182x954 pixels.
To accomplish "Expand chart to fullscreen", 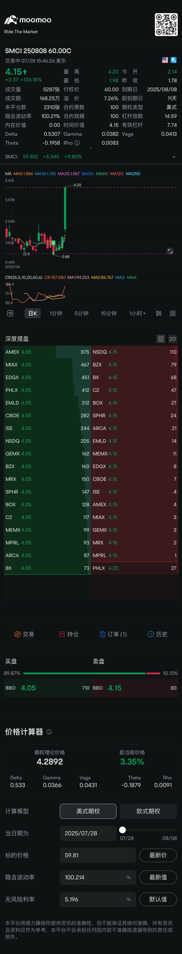I will (170, 251).
